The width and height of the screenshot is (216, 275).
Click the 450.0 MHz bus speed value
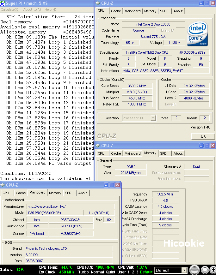[x=137, y=98]
